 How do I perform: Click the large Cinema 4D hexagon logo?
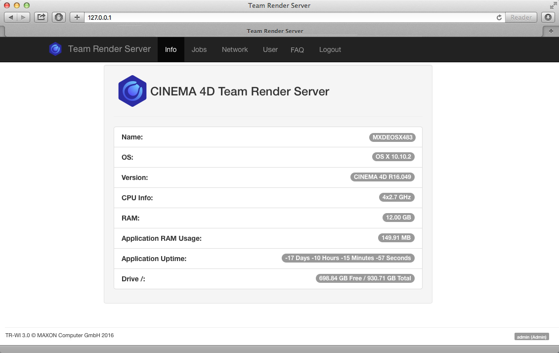[132, 91]
